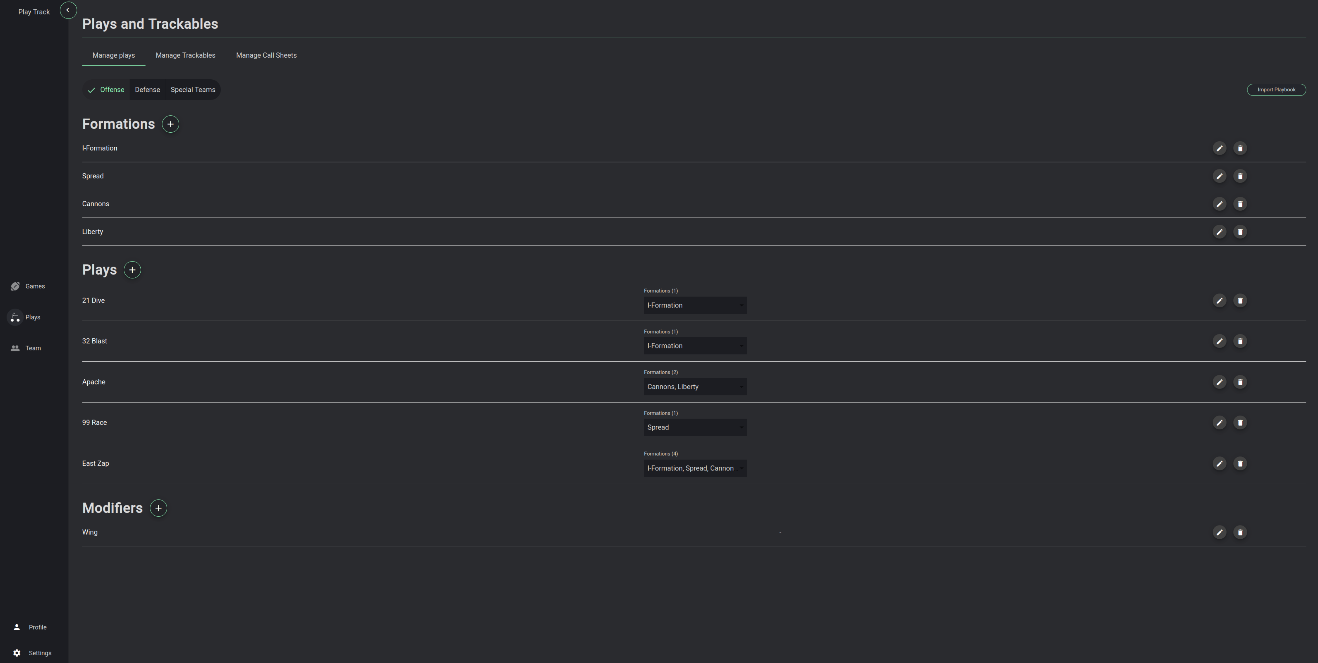Edit the Apache play
This screenshot has height=663, width=1318.
(1219, 382)
